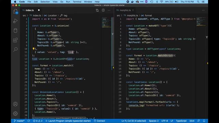The image size is (219, 123).
Task: Click the unsaved dot on index.ts tab
Action: (39, 10)
